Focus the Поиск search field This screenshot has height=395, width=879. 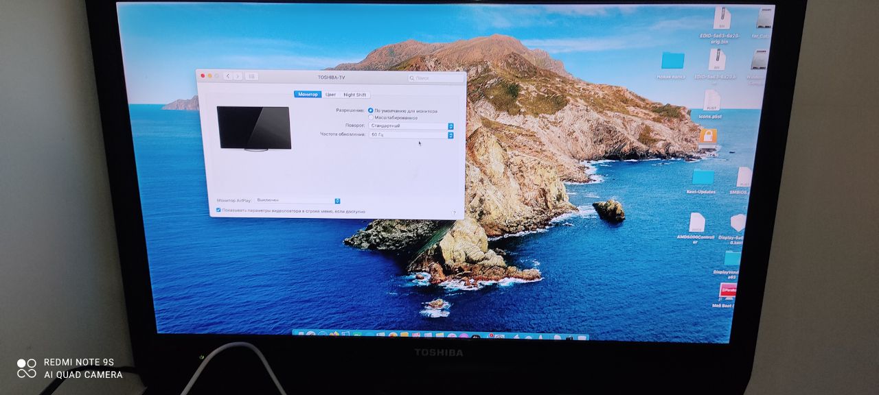435,78
